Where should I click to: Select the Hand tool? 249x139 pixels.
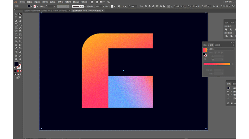(16, 59)
